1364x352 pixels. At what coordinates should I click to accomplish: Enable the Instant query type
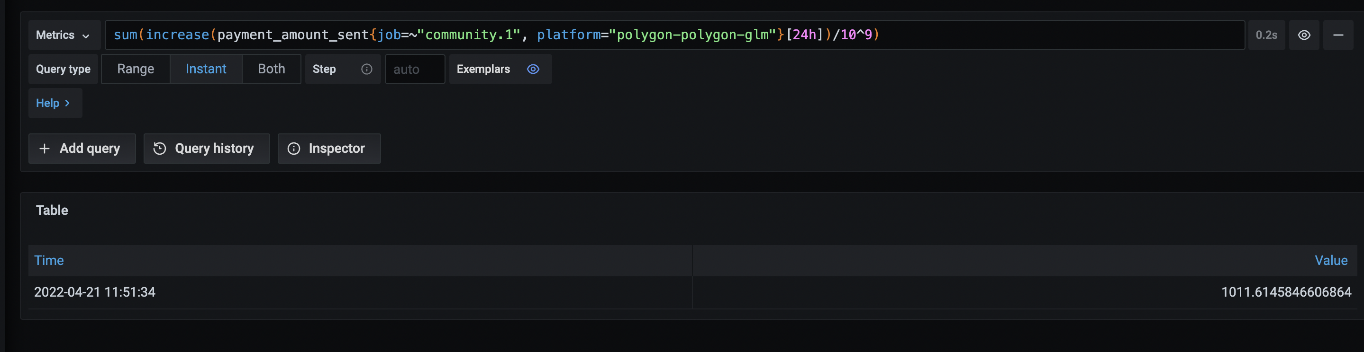[x=205, y=69]
